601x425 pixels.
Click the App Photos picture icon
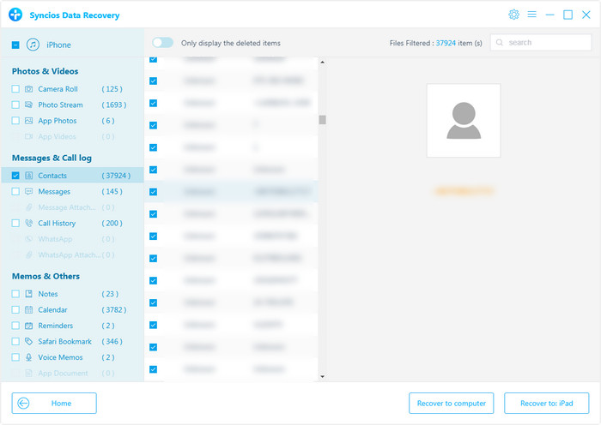[28, 121]
